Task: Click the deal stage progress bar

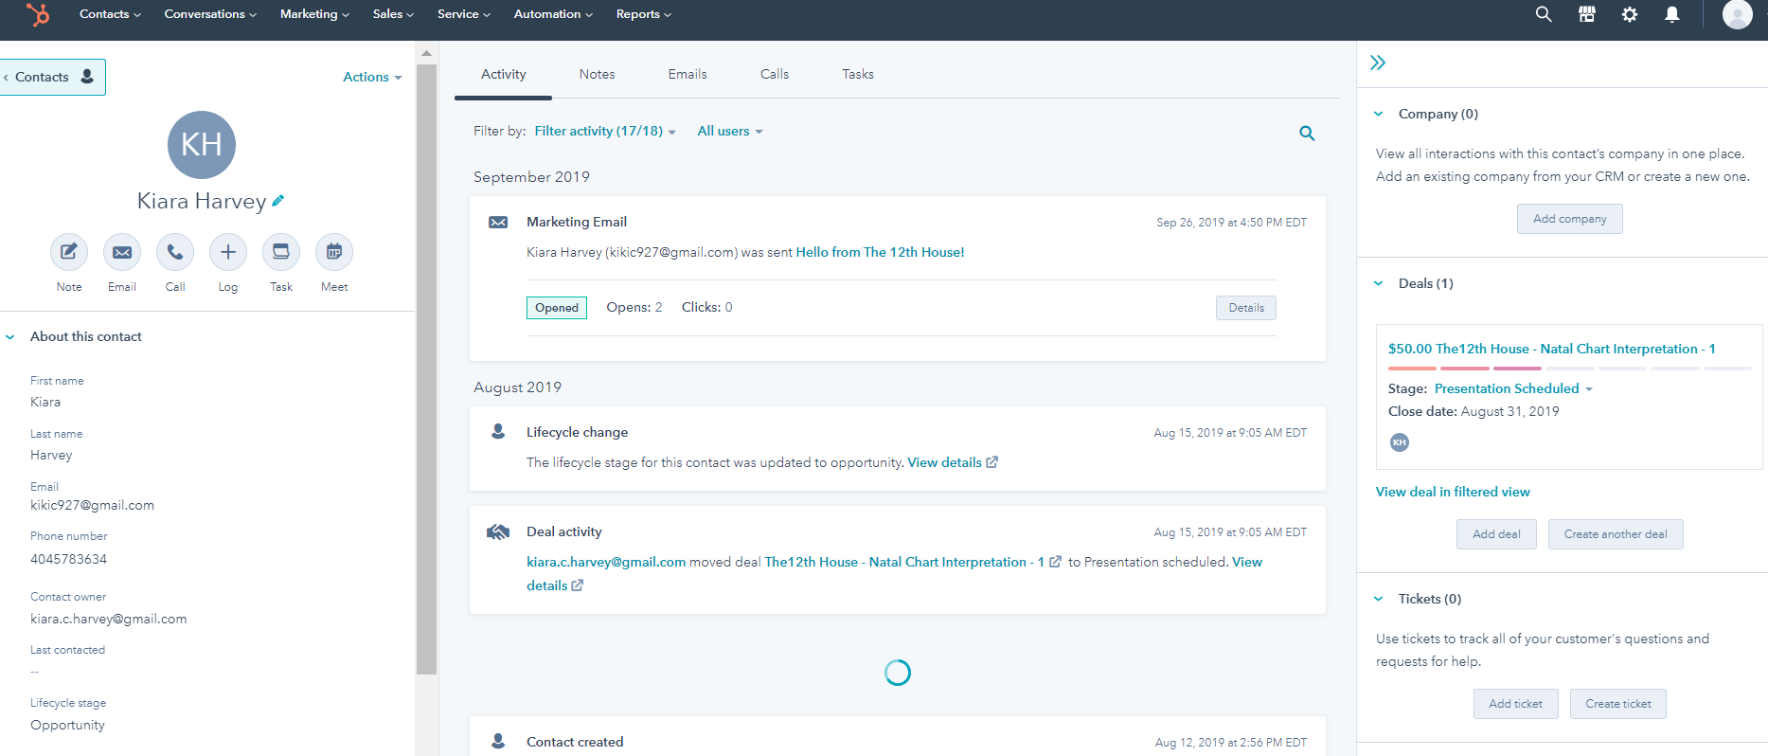Action: click(x=1569, y=368)
